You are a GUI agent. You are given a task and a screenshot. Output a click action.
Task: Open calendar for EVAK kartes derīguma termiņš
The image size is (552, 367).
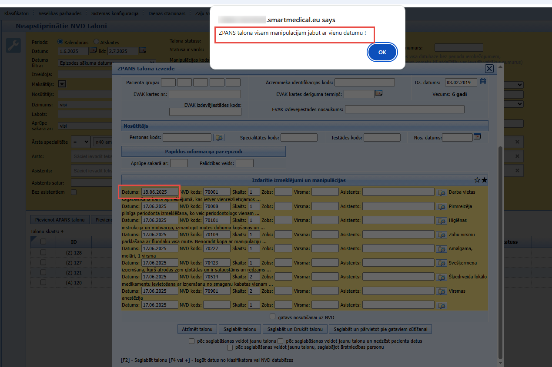point(379,93)
